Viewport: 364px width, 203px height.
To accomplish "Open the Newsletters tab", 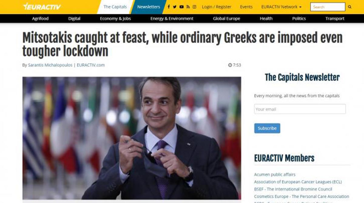I will coord(149,7).
